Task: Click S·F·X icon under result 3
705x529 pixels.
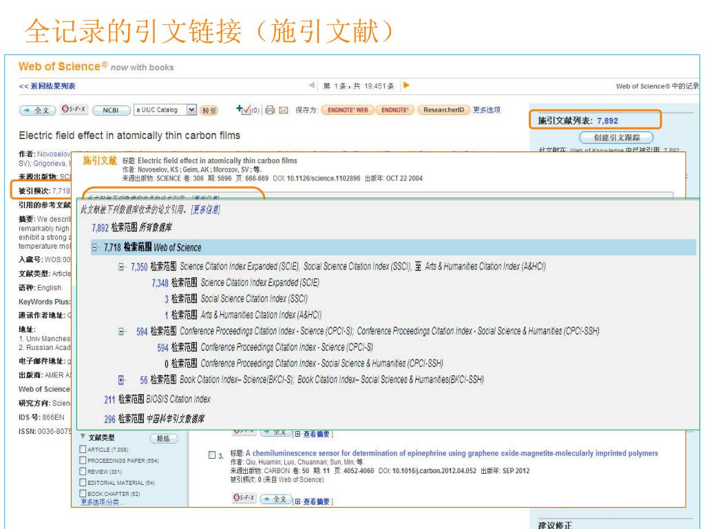Action: pos(244,497)
